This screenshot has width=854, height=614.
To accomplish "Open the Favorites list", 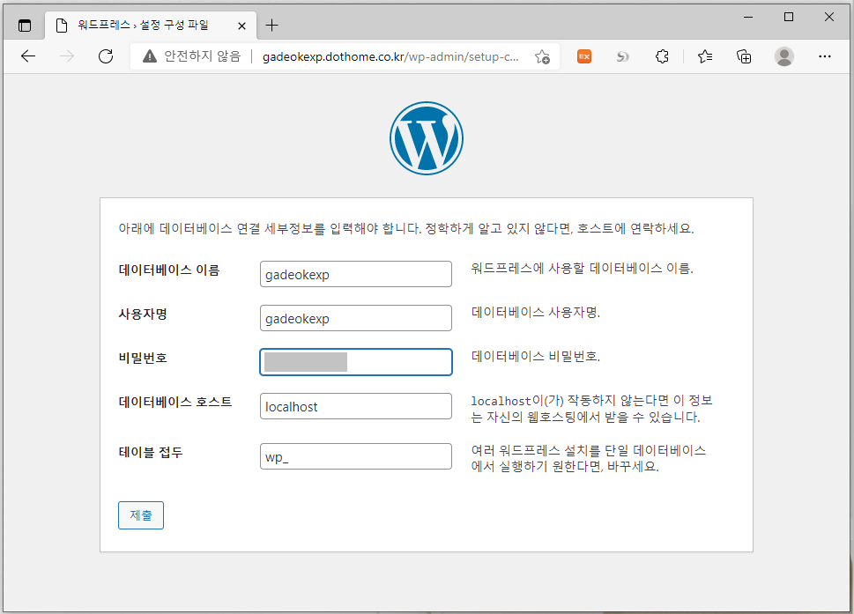I will click(705, 56).
